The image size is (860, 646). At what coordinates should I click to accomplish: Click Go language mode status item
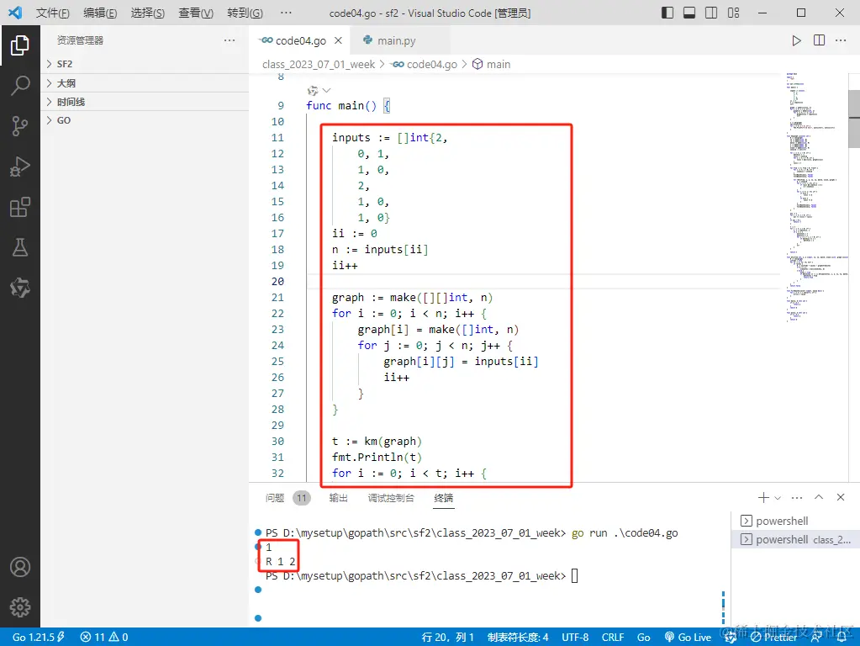pos(643,638)
